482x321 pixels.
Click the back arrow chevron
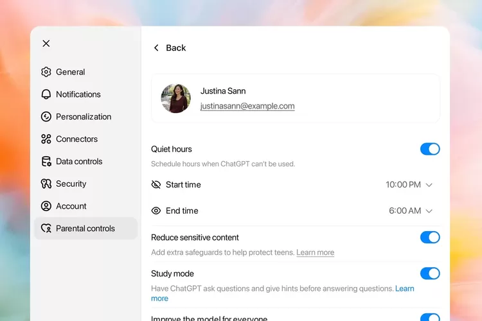click(156, 48)
